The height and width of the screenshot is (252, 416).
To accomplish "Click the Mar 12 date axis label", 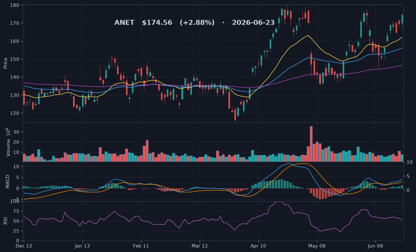I will pos(200,246).
